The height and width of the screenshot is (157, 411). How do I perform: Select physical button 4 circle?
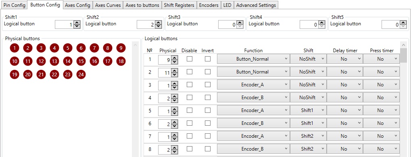point(54,48)
